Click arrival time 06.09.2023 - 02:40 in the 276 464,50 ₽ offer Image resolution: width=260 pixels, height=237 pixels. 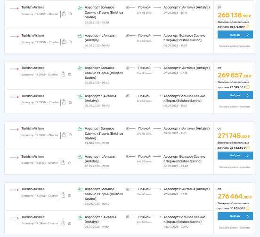(176, 227)
